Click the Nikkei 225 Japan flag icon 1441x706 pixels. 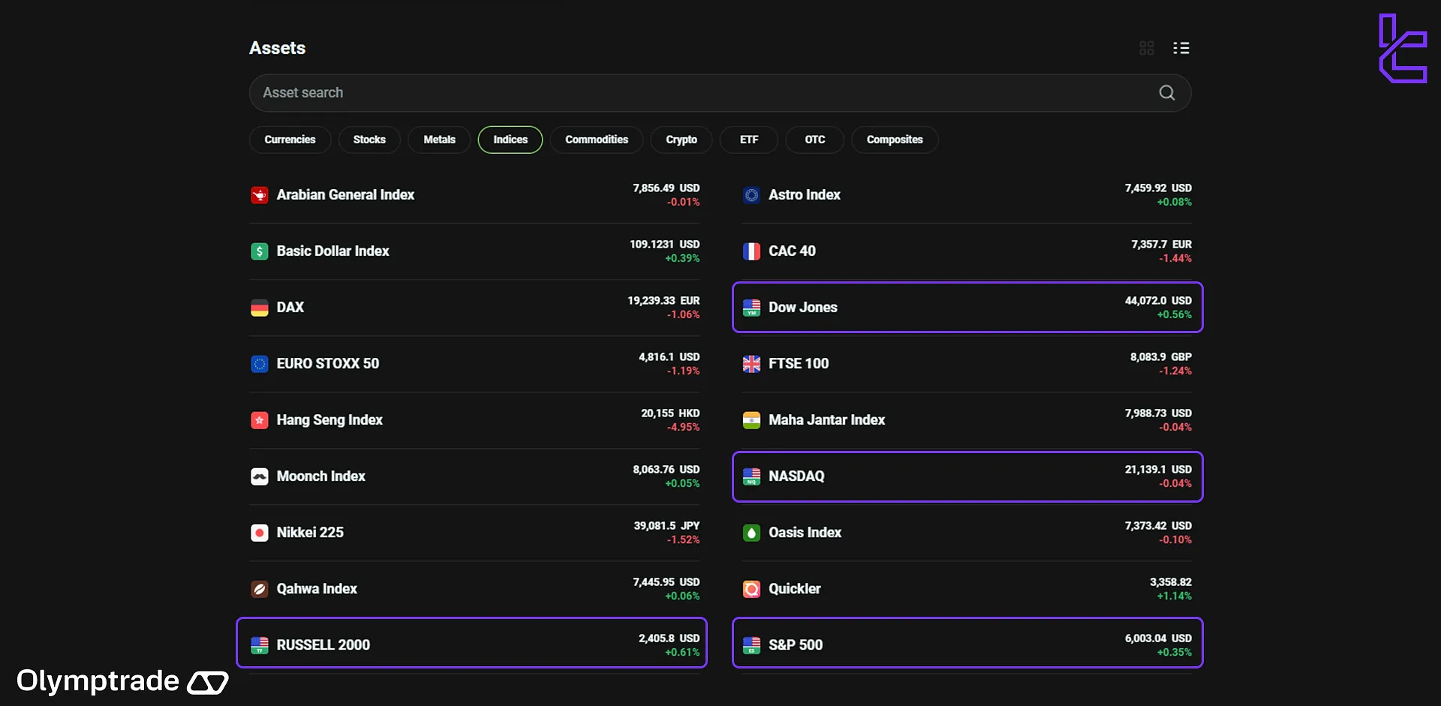point(260,533)
